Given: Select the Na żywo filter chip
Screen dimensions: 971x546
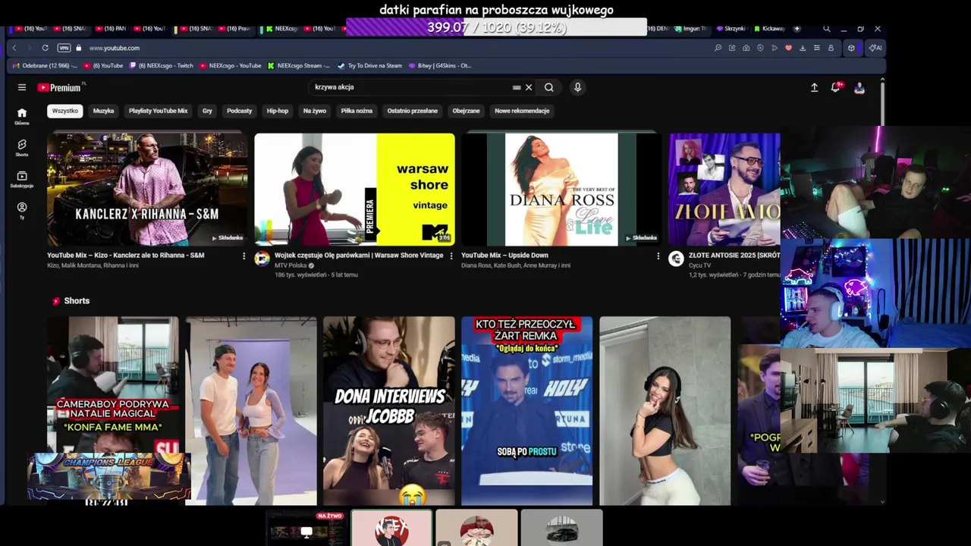Looking at the screenshot, I should [315, 111].
